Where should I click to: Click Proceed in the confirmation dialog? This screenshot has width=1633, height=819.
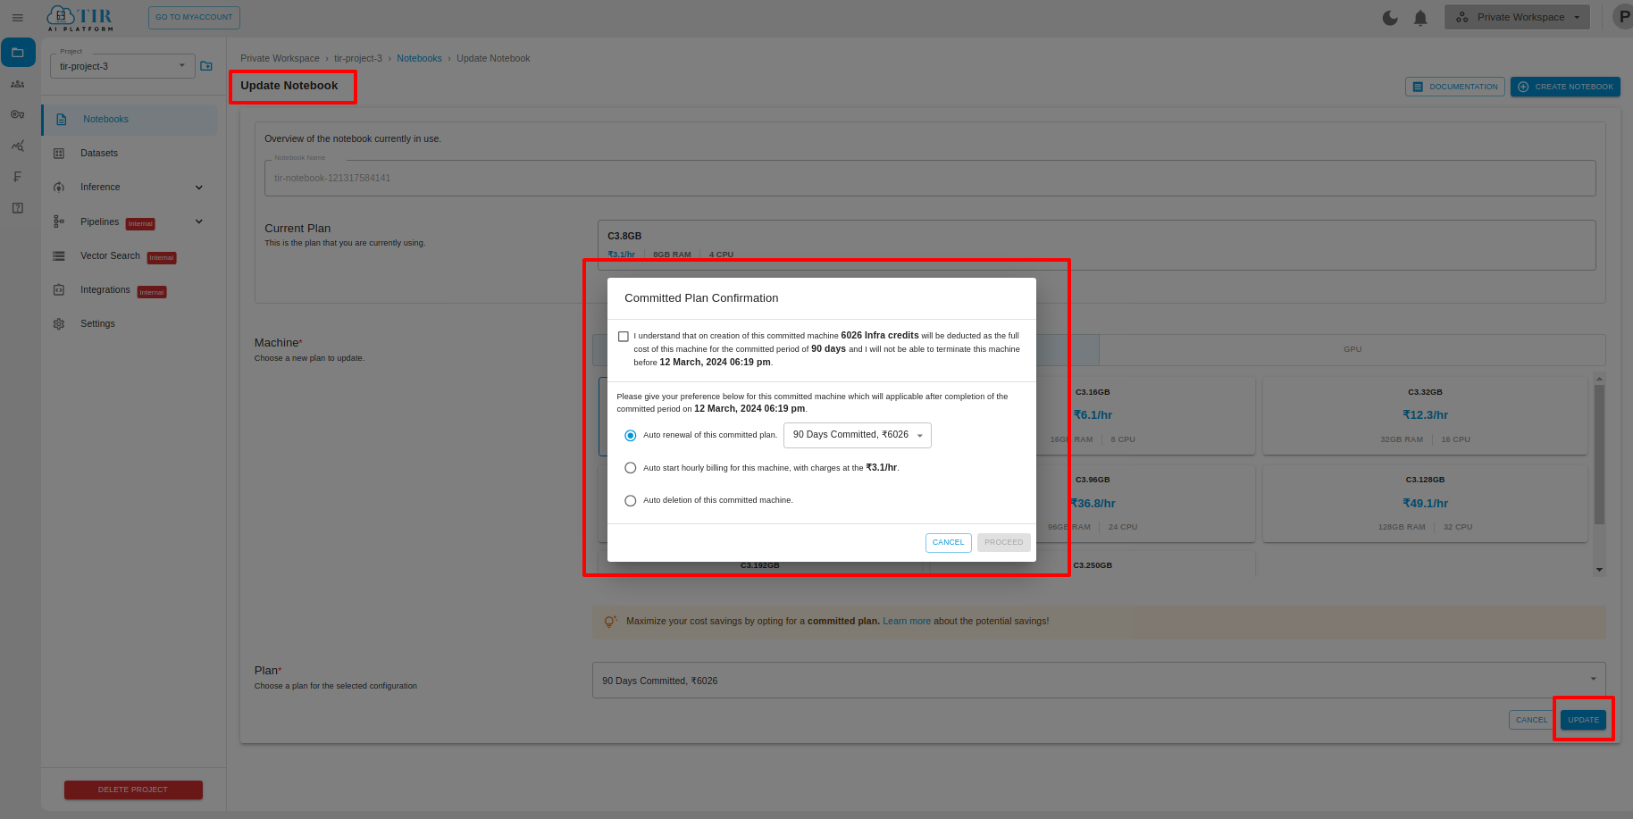pos(1004,542)
